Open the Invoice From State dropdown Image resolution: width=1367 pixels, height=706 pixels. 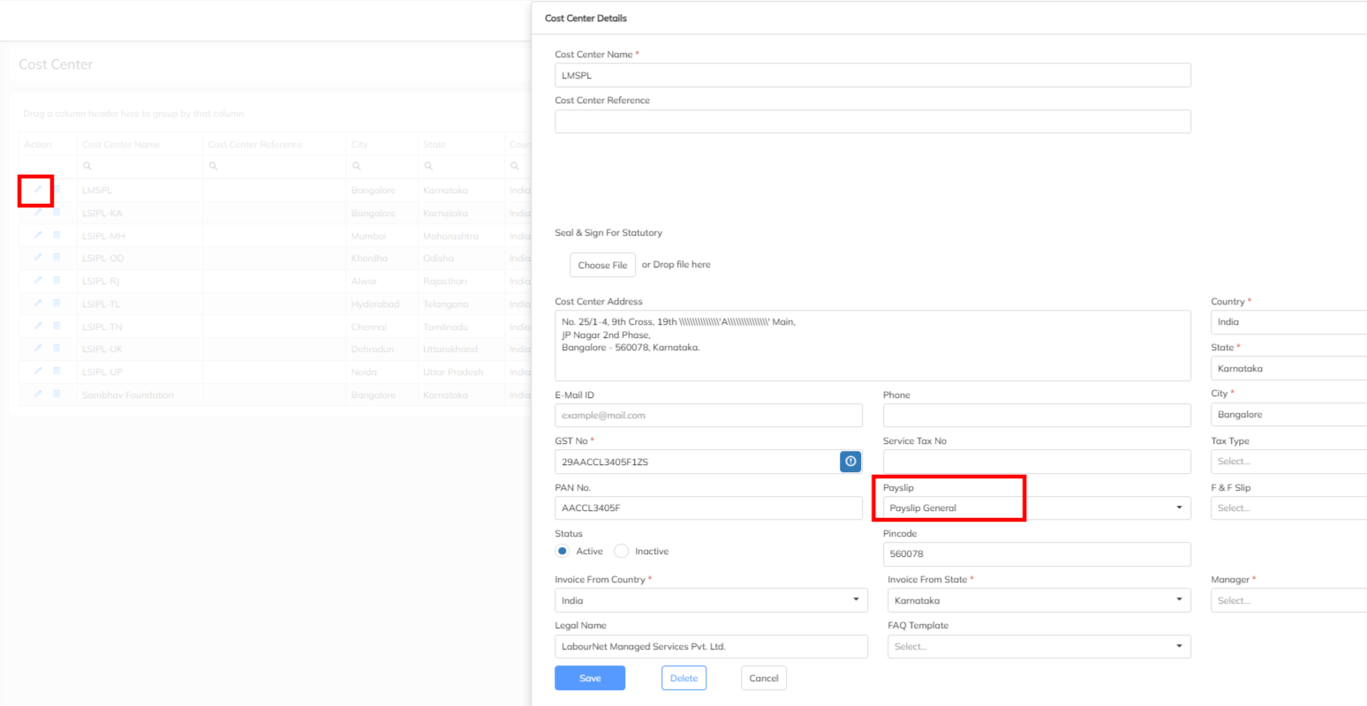[1038, 600]
